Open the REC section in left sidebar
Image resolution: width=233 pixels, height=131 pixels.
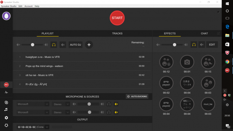[6, 85]
